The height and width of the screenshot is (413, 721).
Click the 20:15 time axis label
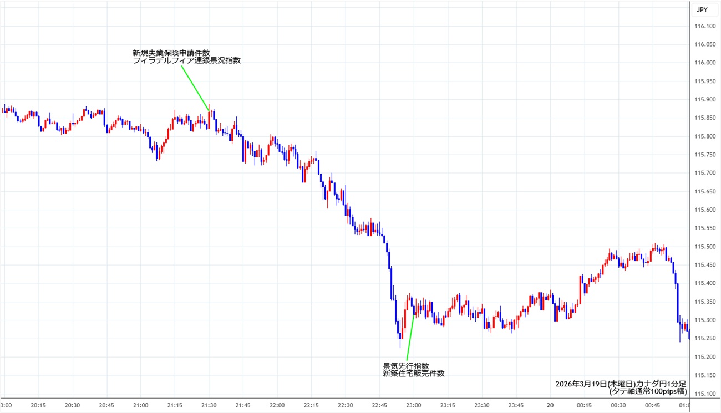38,405
